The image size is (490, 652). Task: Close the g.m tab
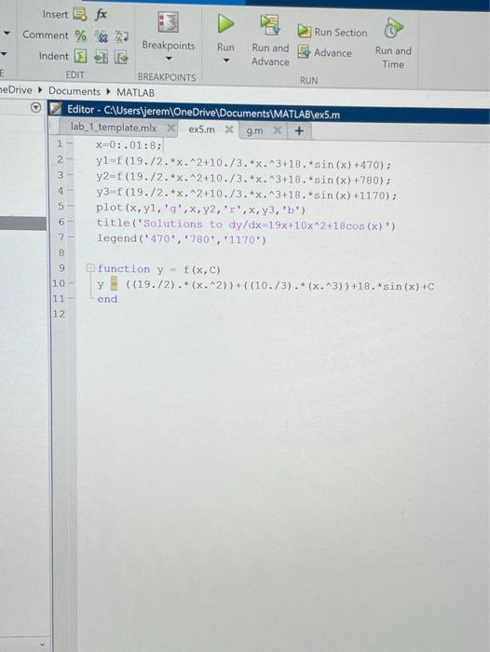coord(278,130)
